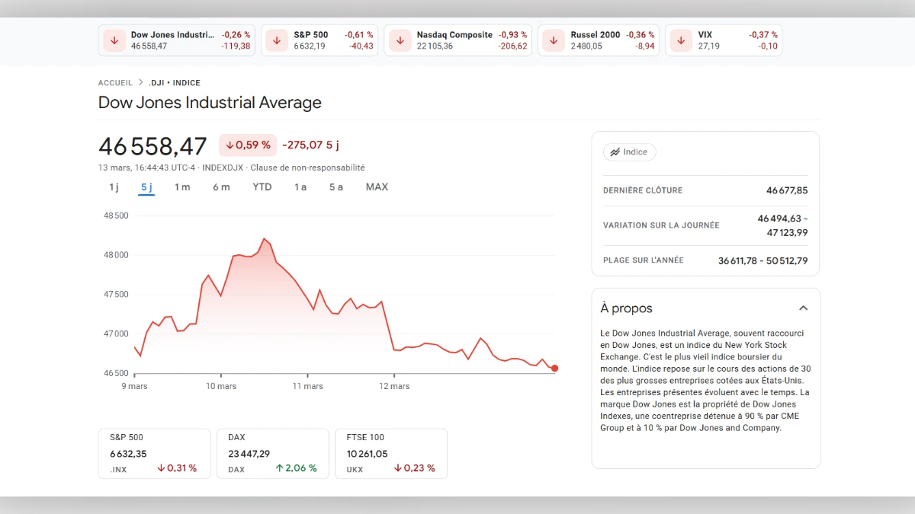
Task: Open the FTSE 100 comparison card
Action: (x=390, y=453)
